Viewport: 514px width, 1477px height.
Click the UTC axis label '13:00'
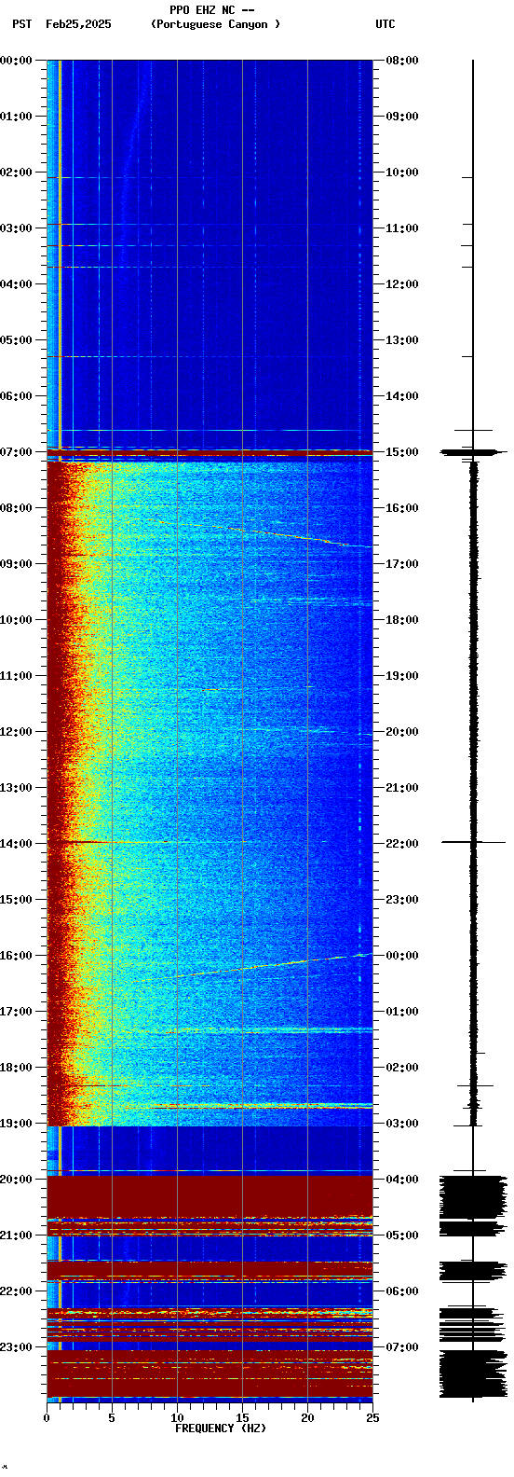pyautogui.click(x=402, y=340)
